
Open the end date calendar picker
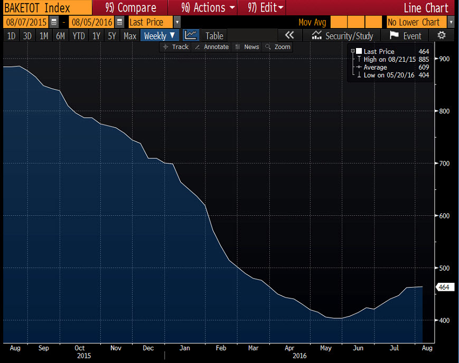120,22
